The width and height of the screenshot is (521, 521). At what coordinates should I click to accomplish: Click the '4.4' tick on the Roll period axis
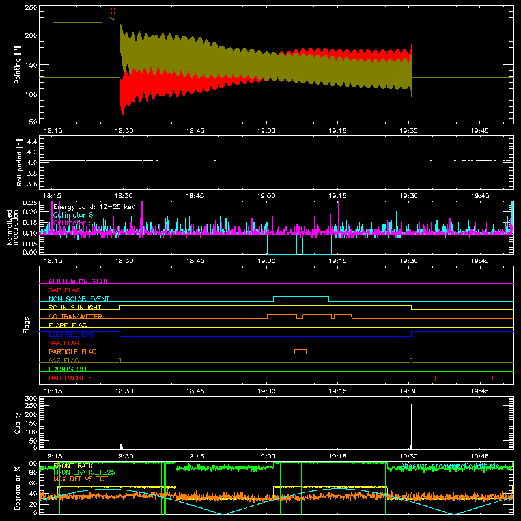click(x=32, y=141)
